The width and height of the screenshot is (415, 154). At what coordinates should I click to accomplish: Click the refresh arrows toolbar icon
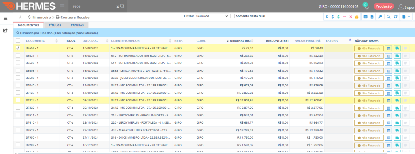pyautogui.click(x=396, y=17)
